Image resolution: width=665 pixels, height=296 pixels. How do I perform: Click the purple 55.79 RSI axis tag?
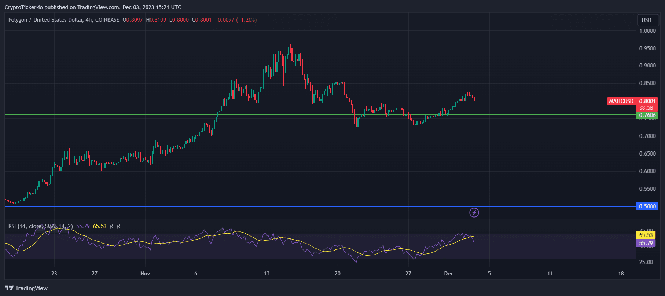click(x=646, y=243)
